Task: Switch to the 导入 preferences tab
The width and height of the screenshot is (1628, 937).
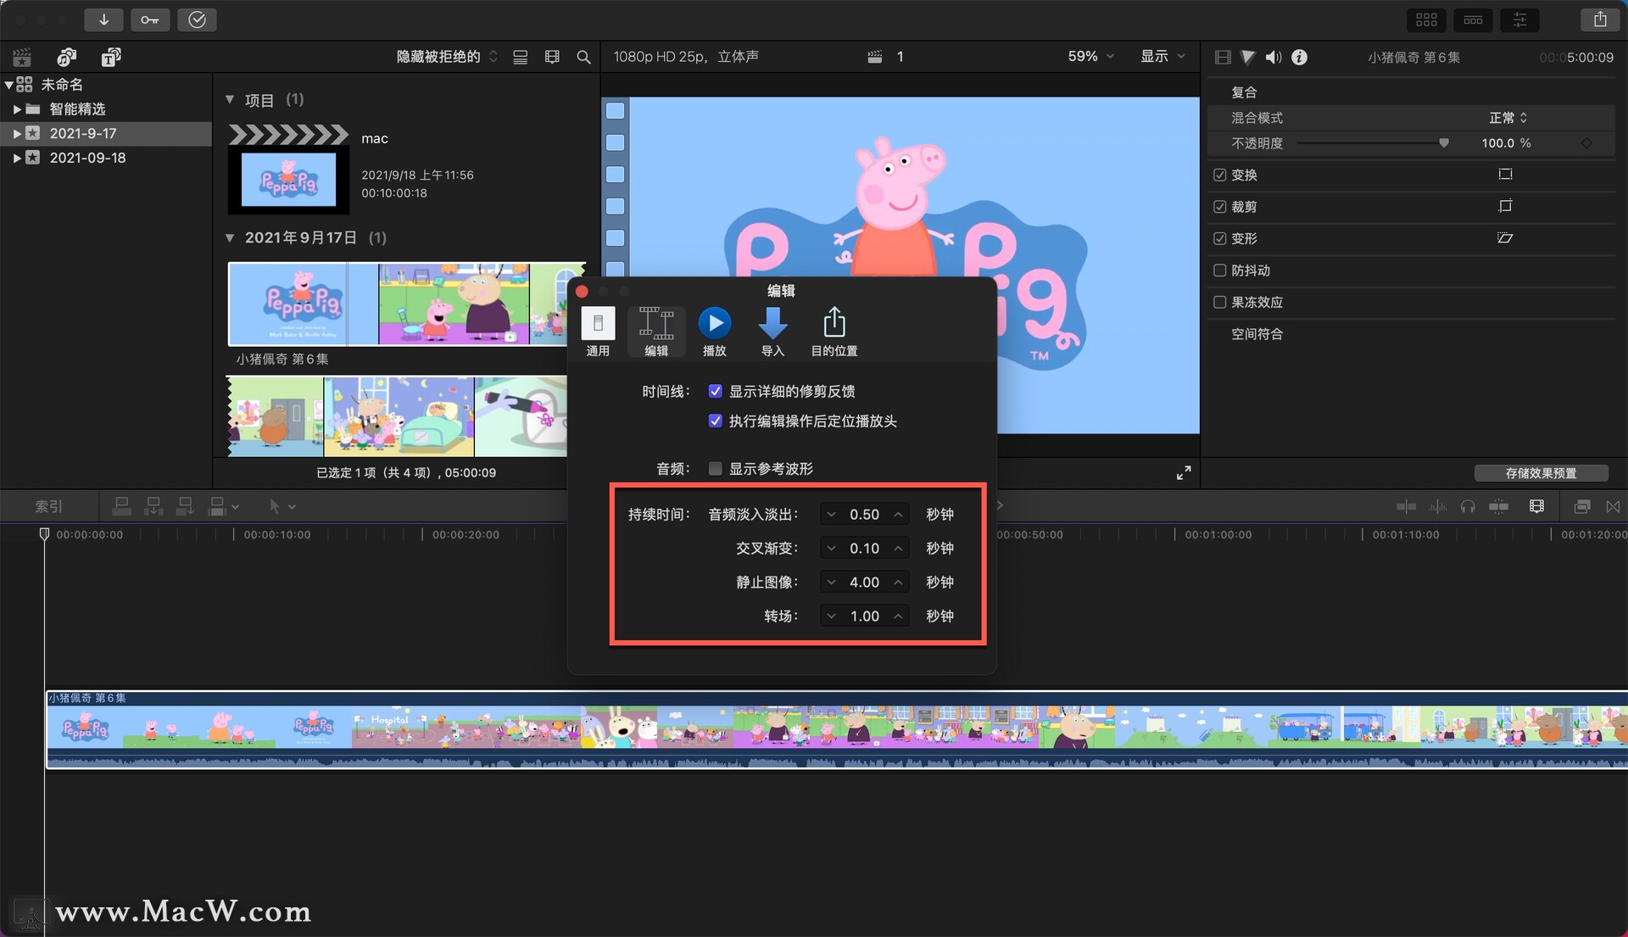Action: 772,332
